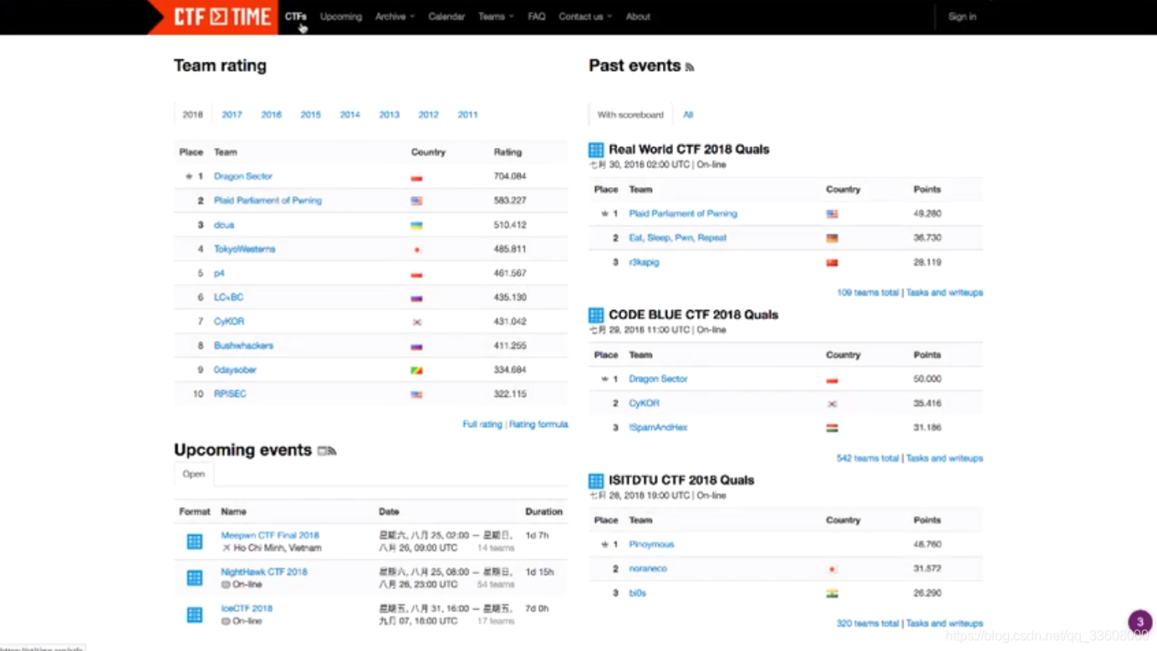Viewport: 1157px width, 651px height.
Task: Click Sign in at top right
Action: (x=962, y=17)
